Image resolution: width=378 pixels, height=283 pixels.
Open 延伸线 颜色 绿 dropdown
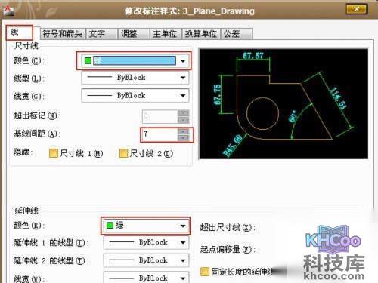[x=146, y=226]
